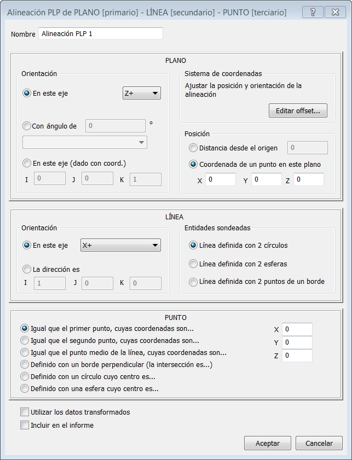Click the PUNTO section Y coordinate field
Screen dimensions: 352x460
(x=298, y=342)
